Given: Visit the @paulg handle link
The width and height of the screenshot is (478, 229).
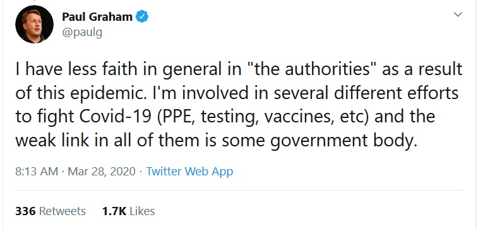Looking at the screenshot, I should 82,33.
